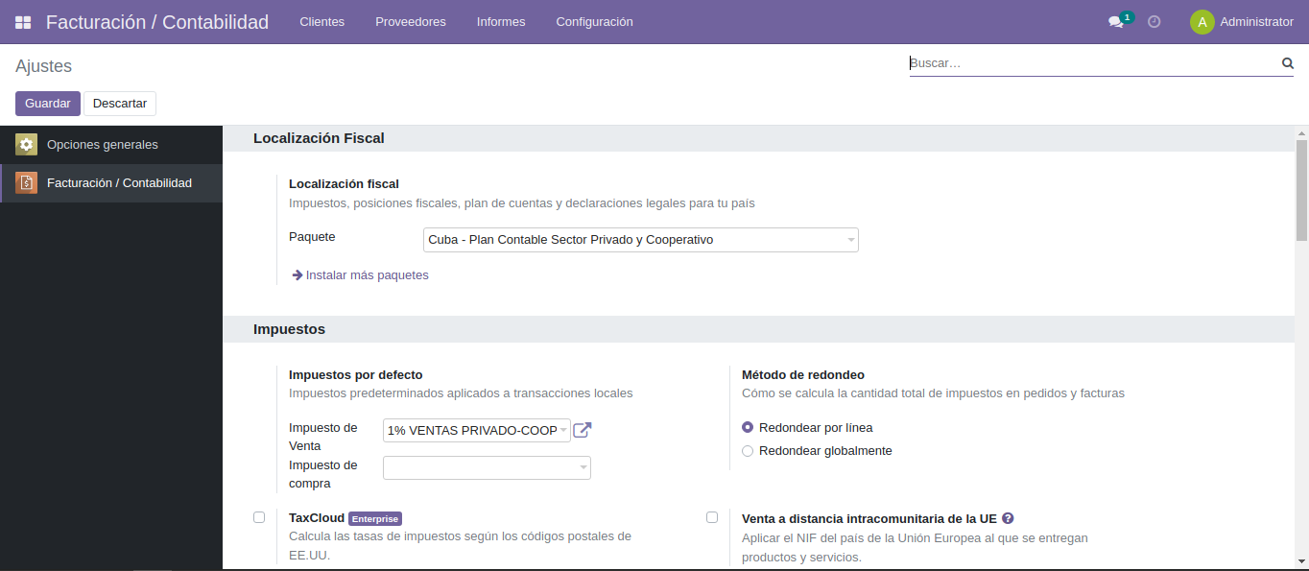Open the help tooltip on Venta a distancia
The image size is (1309, 571).
pyautogui.click(x=1007, y=517)
